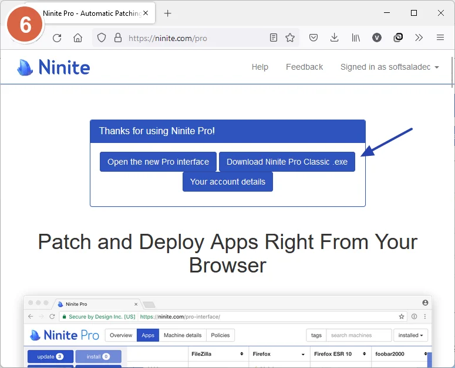Open the Library bookmarks icon
This screenshot has width=455, height=368.
(356, 38)
